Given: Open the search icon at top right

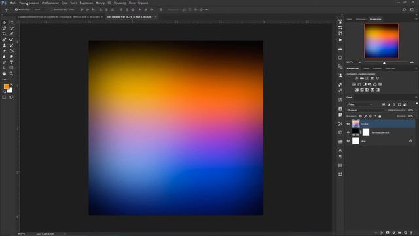Looking at the screenshot, I should 405,10.
